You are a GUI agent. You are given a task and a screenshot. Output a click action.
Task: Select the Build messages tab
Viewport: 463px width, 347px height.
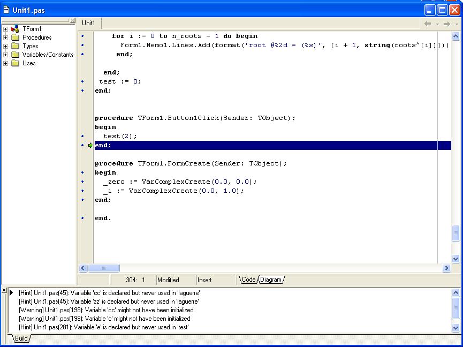(21, 338)
